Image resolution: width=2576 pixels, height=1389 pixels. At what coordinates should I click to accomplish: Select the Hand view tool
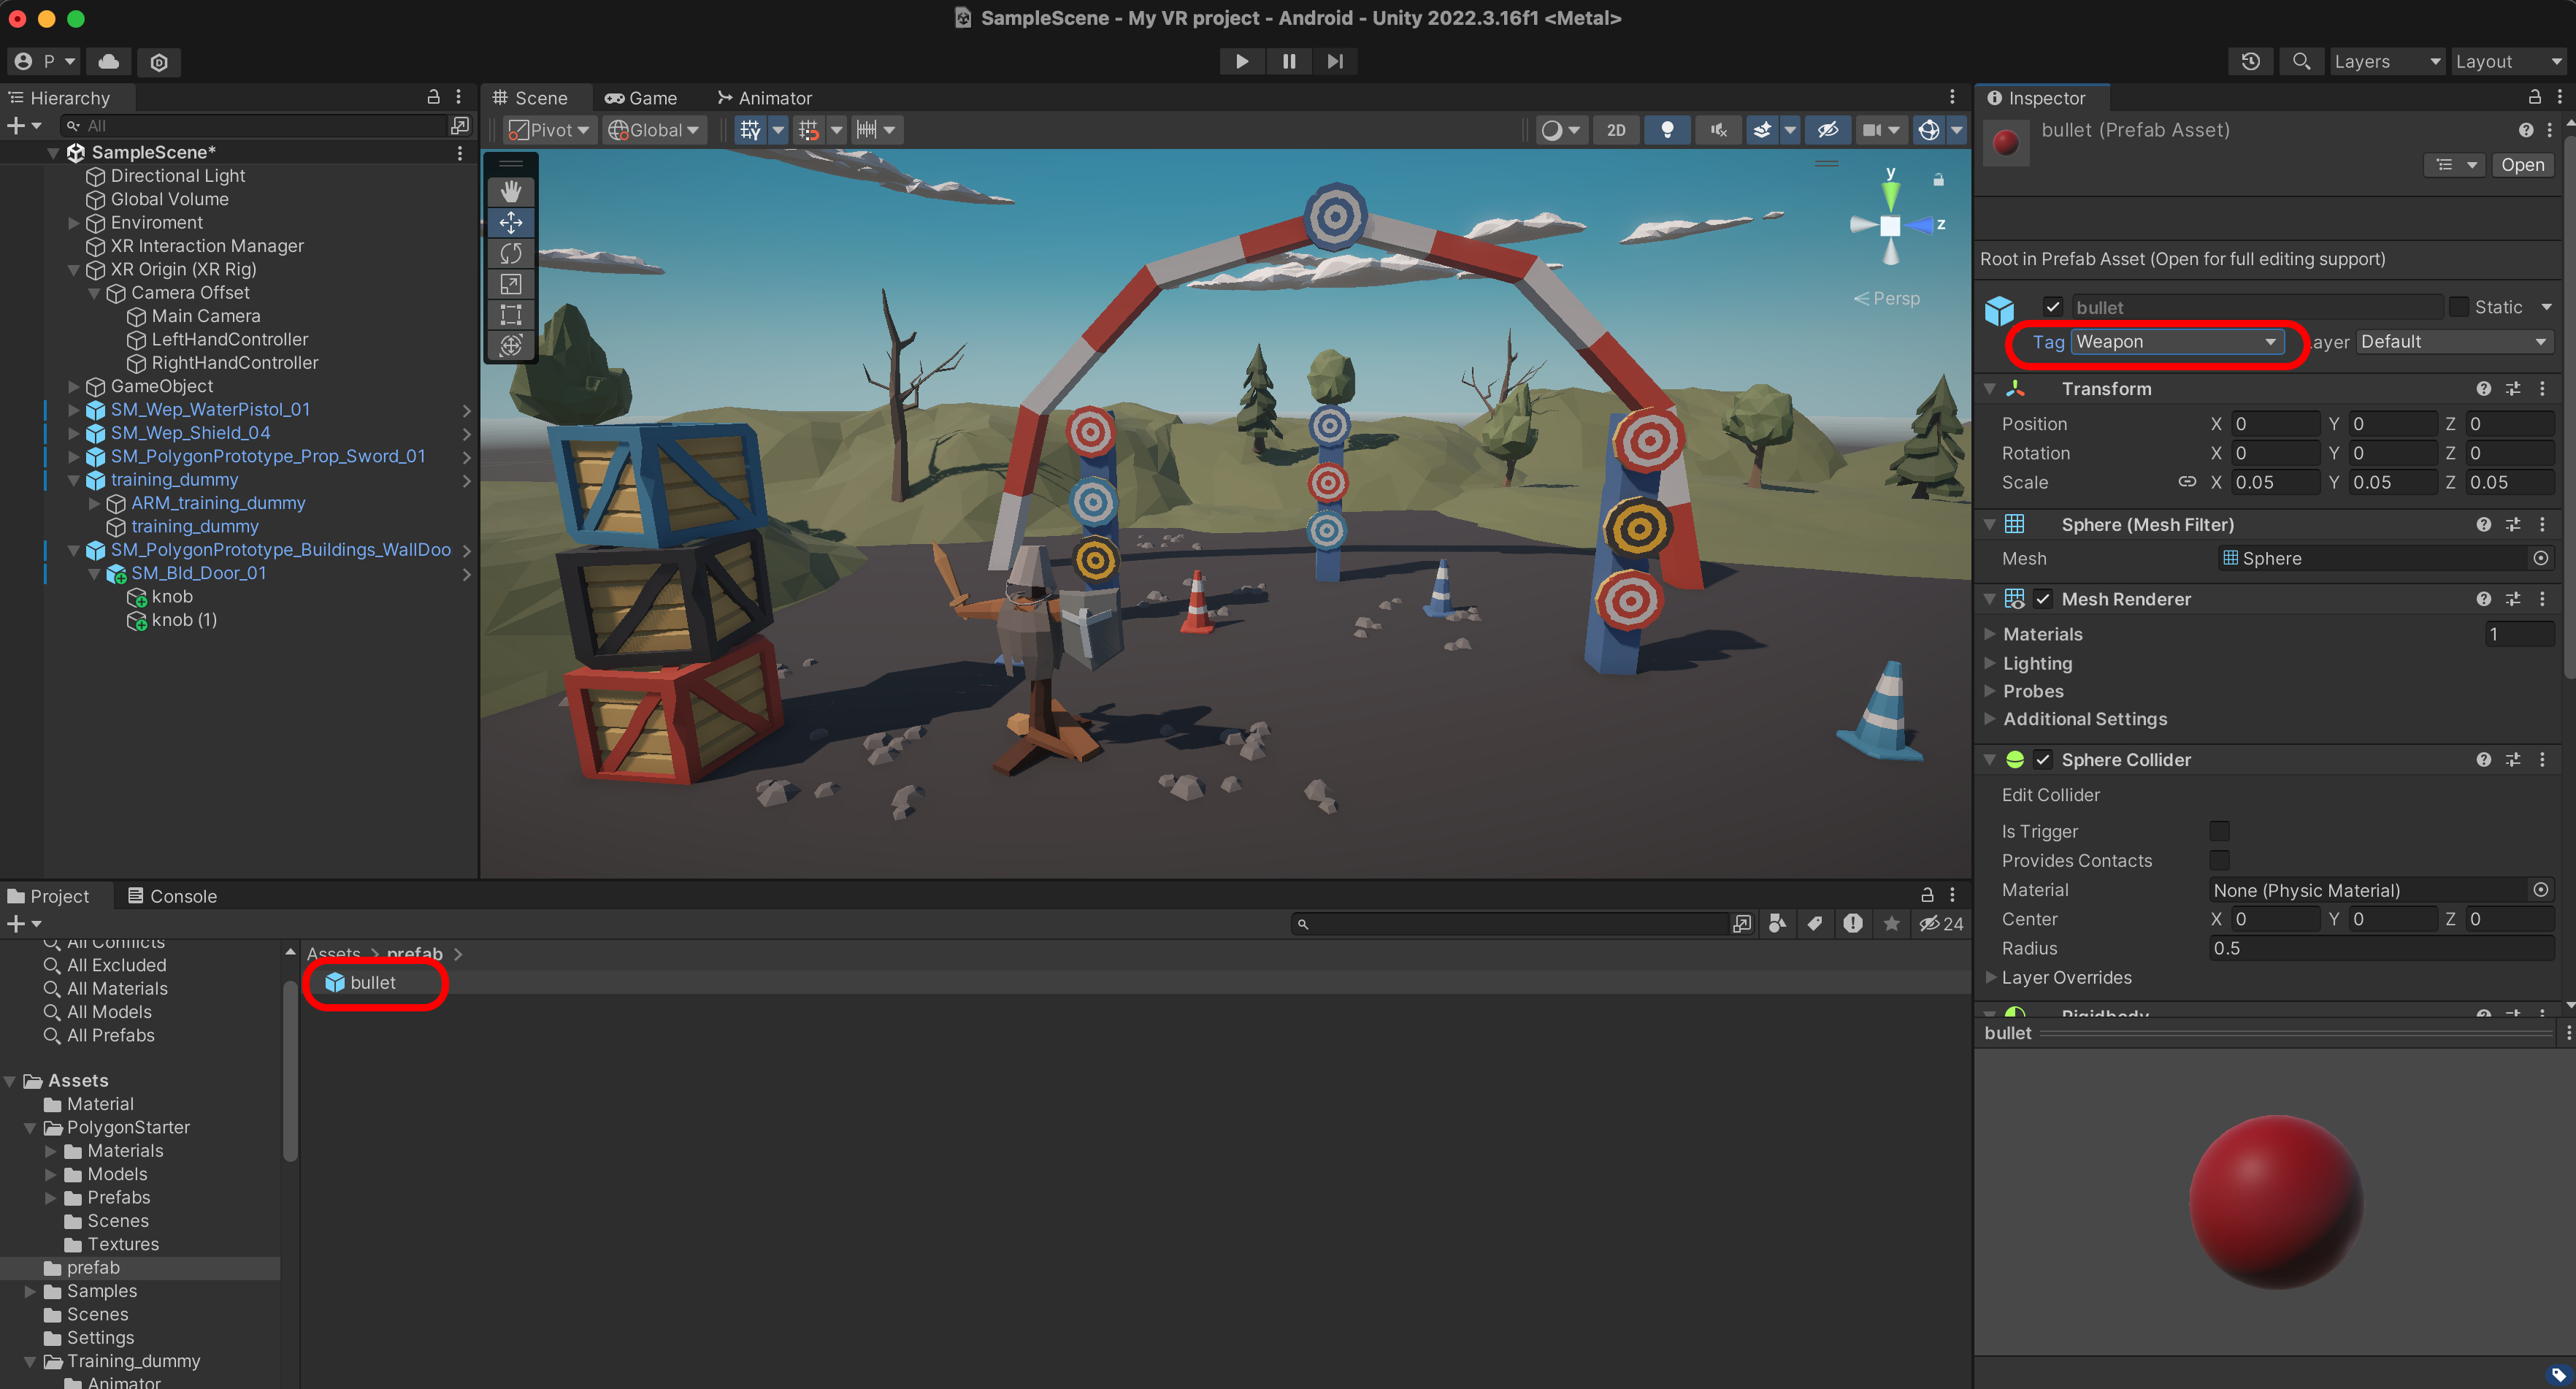click(510, 191)
